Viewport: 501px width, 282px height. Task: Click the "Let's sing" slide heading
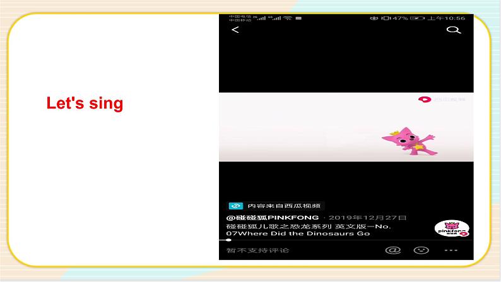pos(85,103)
